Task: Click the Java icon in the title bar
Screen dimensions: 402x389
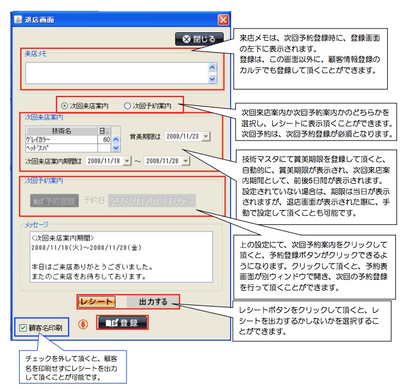Action: (19, 20)
